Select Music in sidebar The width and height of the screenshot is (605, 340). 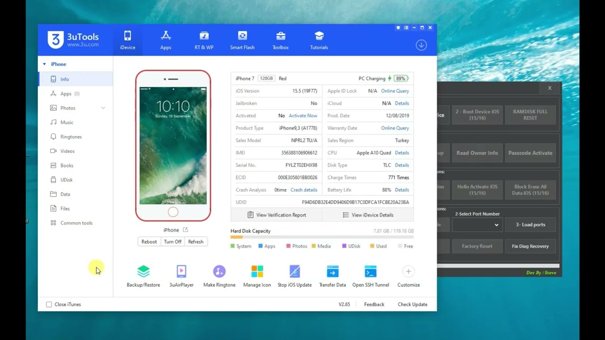[76, 122]
